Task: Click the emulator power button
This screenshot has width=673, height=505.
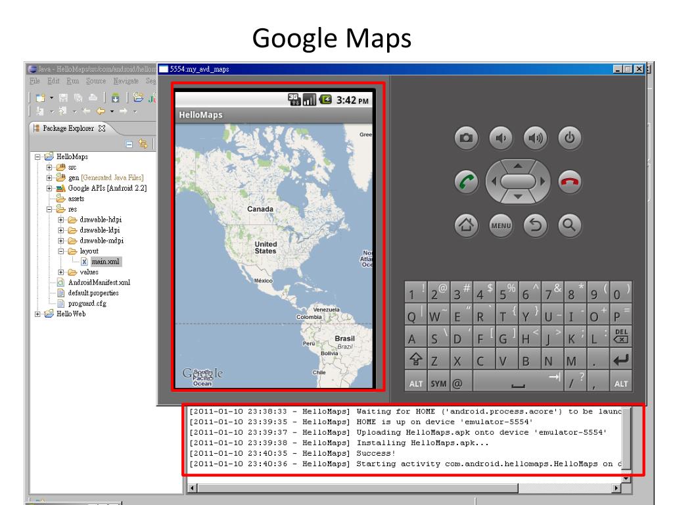Action: point(570,138)
